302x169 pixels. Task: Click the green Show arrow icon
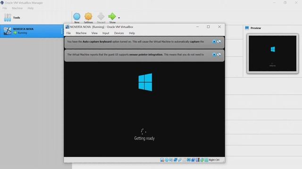point(112,16)
